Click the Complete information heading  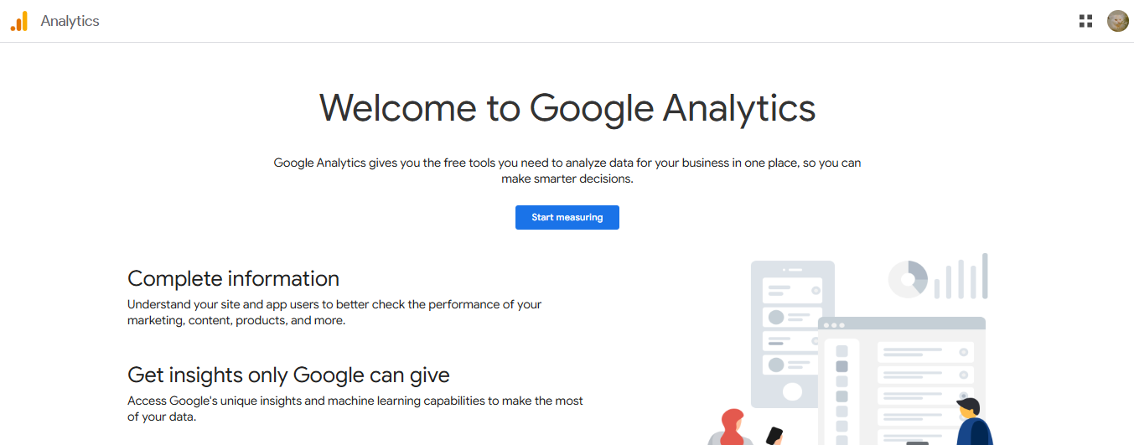coord(233,278)
